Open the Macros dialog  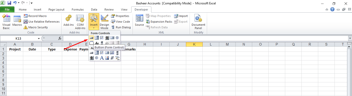(17, 21)
